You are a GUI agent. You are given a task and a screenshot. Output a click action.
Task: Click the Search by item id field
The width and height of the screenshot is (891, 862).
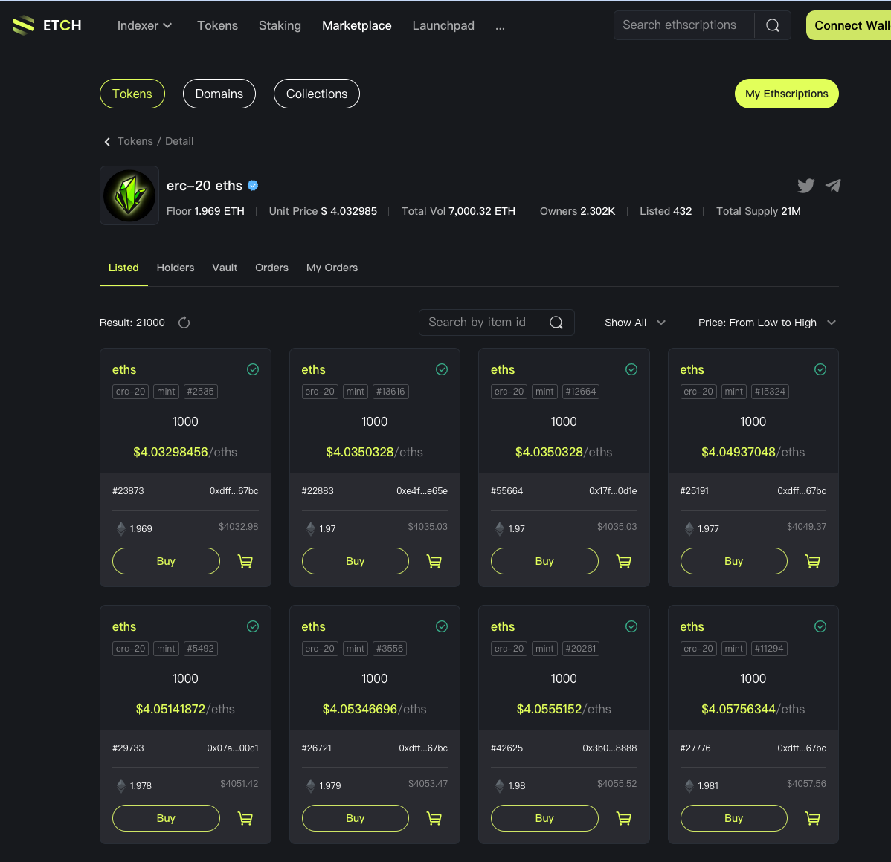tap(477, 323)
